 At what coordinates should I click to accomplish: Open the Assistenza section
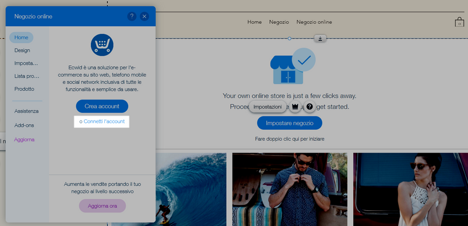(x=26, y=111)
